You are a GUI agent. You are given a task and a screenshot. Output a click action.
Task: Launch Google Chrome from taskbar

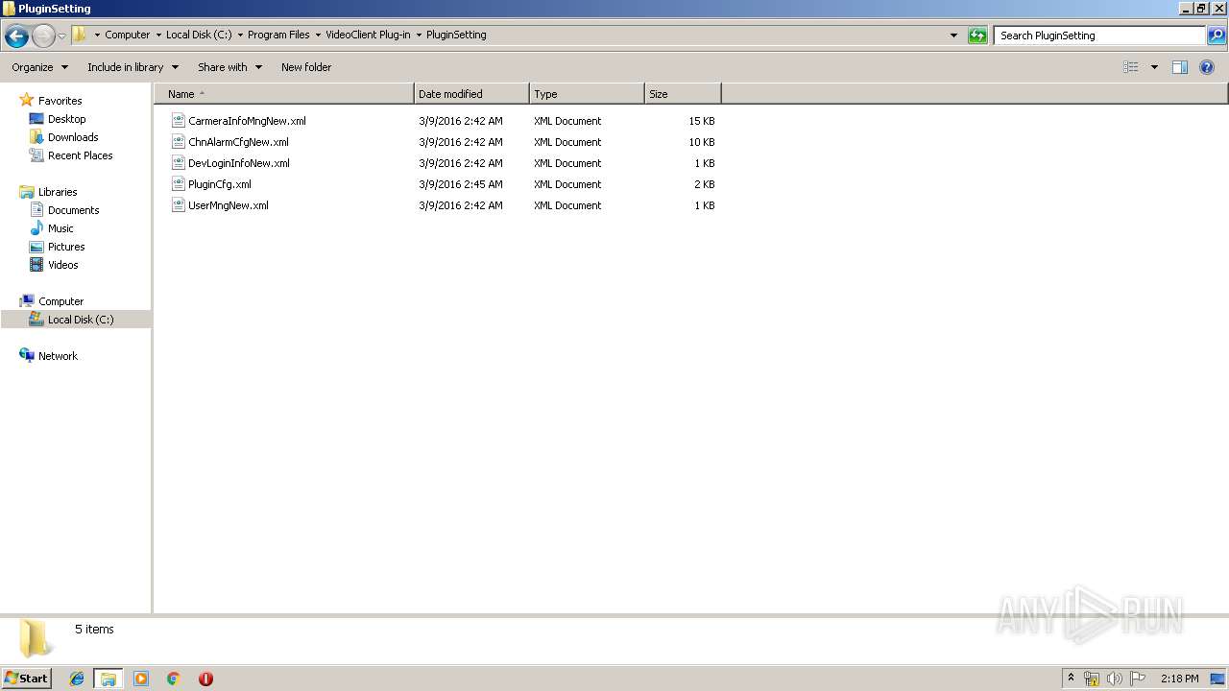tap(173, 679)
